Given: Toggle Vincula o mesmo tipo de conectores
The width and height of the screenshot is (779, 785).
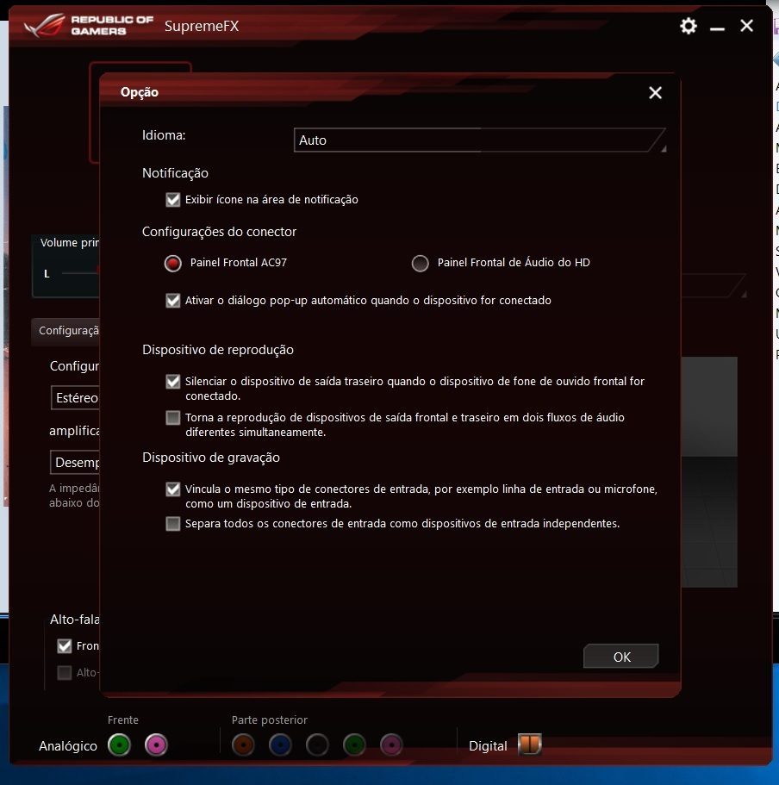Looking at the screenshot, I should point(173,489).
